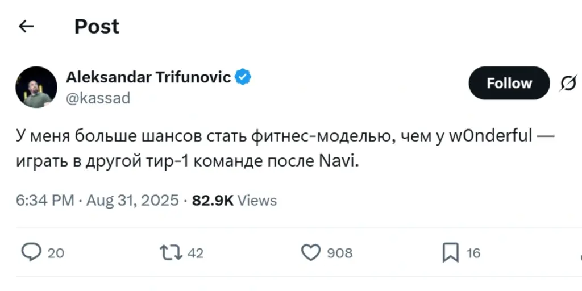The height and width of the screenshot is (291, 582).
Task: Click the reply speech bubble icon
Action: tap(31, 252)
